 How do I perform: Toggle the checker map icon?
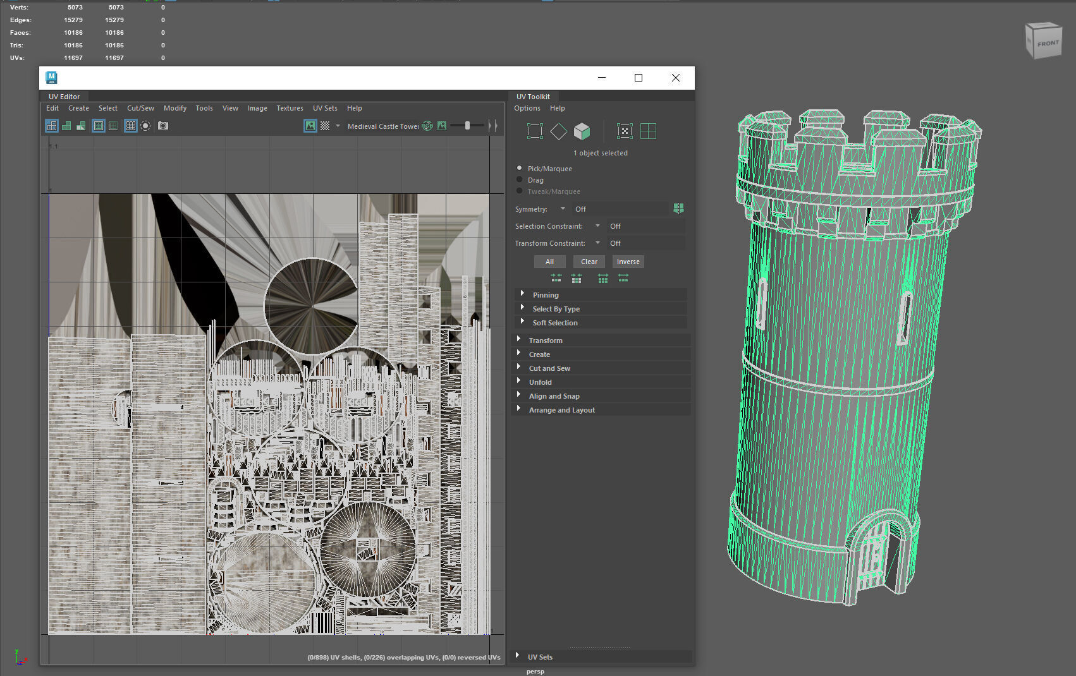325,126
